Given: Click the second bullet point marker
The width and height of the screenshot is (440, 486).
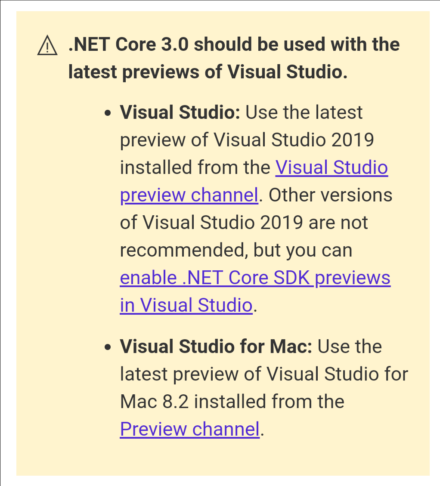Looking at the screenshot, I should (x=108, y=347).
